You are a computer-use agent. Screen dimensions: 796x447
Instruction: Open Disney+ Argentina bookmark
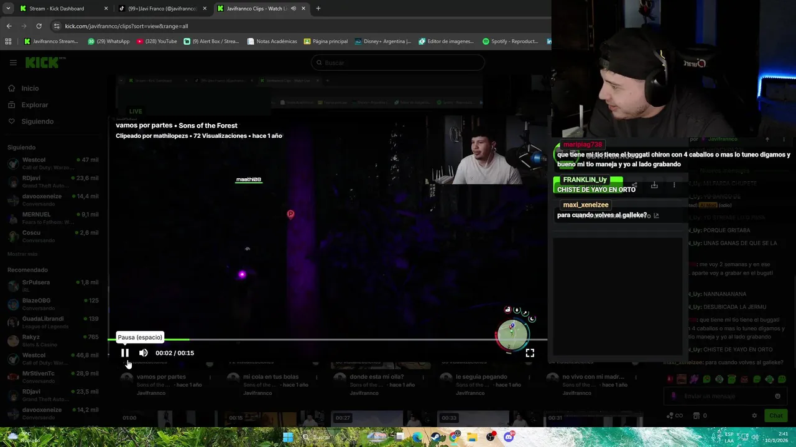[x=382, y=42]
